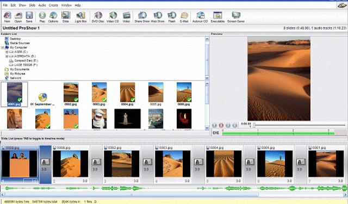Open the Light Box view
The image size is (348, 204).
[x=80, y=17]
